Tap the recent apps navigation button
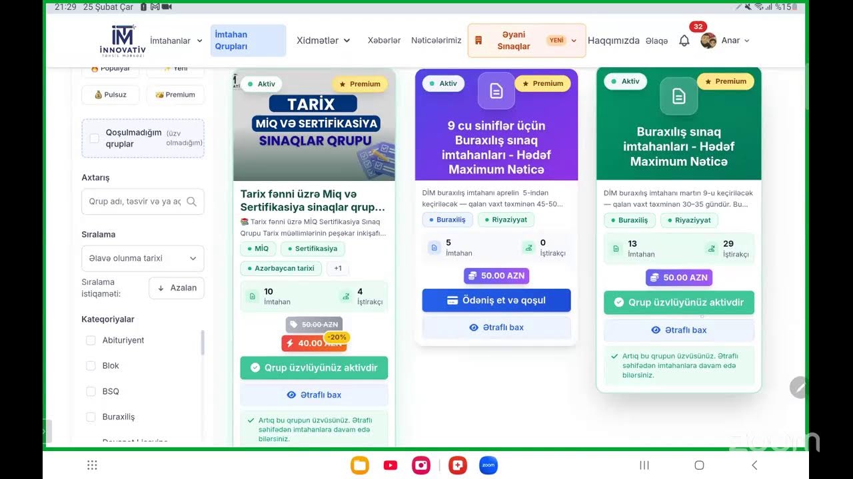This screenshot has height=479, width=853. [x=644, y=465]
